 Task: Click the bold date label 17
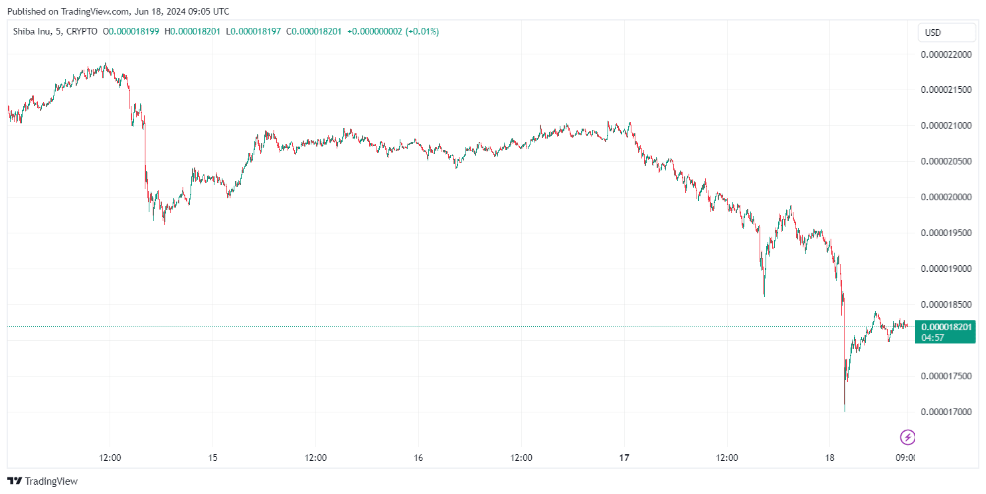tap(624, 458)
